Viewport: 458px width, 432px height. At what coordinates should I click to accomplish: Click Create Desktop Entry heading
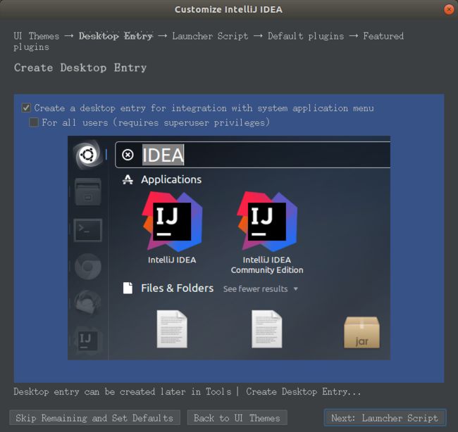pyautogui.click(x=80, y=68)
